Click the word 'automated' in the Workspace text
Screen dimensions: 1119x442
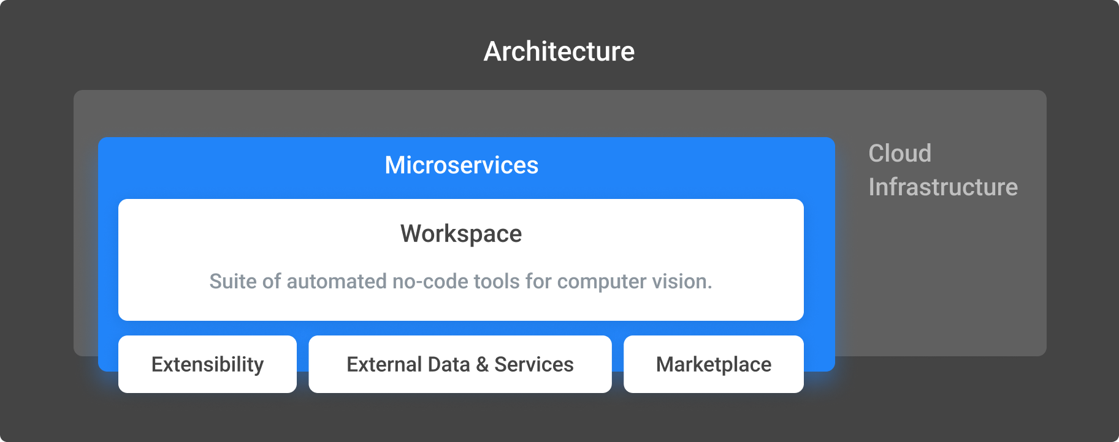pos(337,282)
